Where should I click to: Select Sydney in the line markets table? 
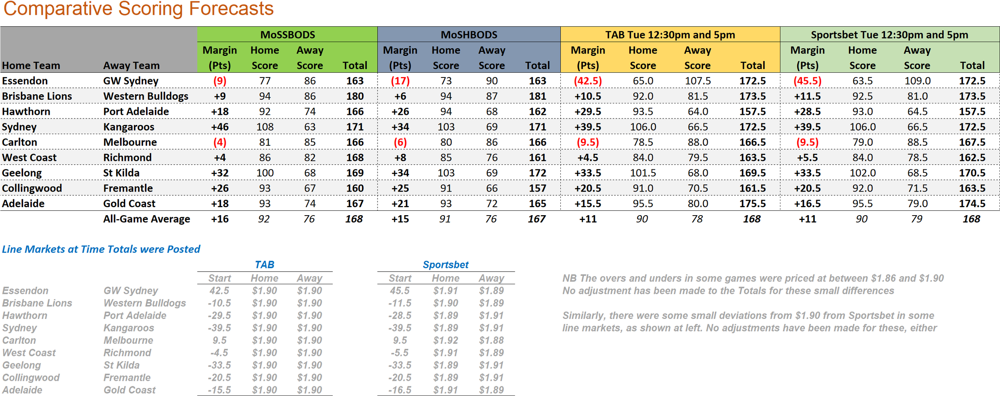coord(19,328)
